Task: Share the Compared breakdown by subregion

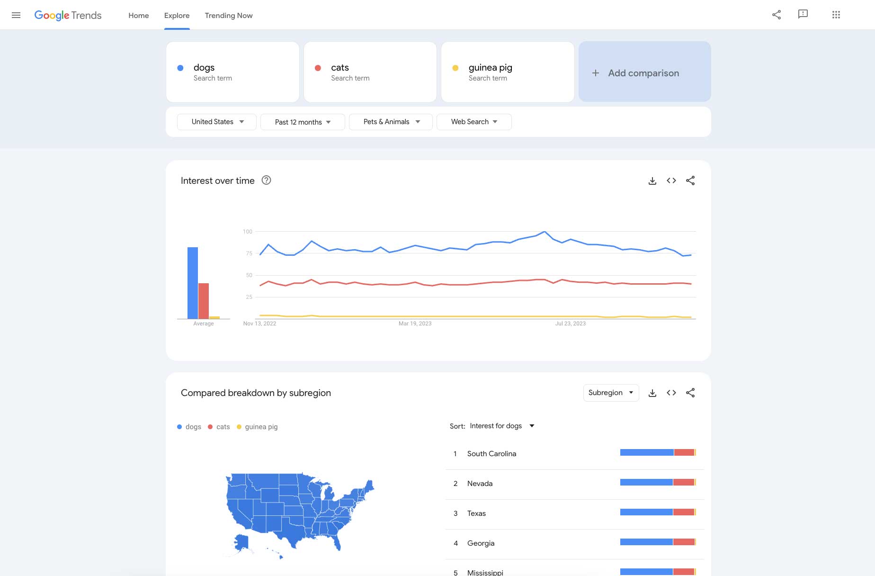Action: point(691,393)
